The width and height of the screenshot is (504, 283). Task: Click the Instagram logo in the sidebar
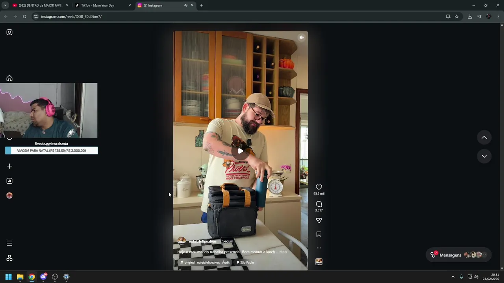click(x=9, y=32)
